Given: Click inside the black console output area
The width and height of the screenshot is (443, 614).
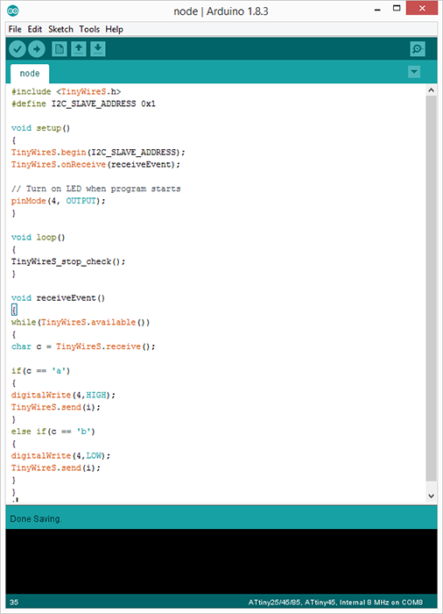Looking at the screenshot, I should [x=221, y=561].
